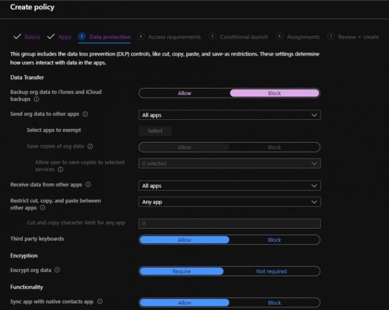Image resolution: width=389 pixels, height=310 pixels.
Task: Click Select button for apps to exempt
Action: (x=155, y=131)
